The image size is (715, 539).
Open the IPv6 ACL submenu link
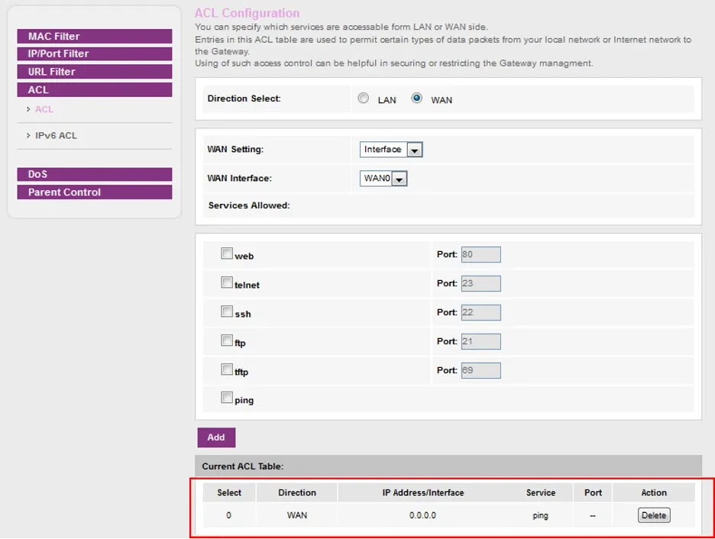(x=56, y=135)
